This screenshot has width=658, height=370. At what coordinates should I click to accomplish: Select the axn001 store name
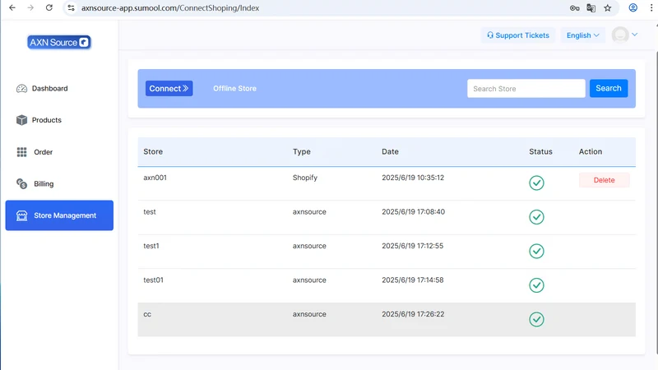(155, 178)
